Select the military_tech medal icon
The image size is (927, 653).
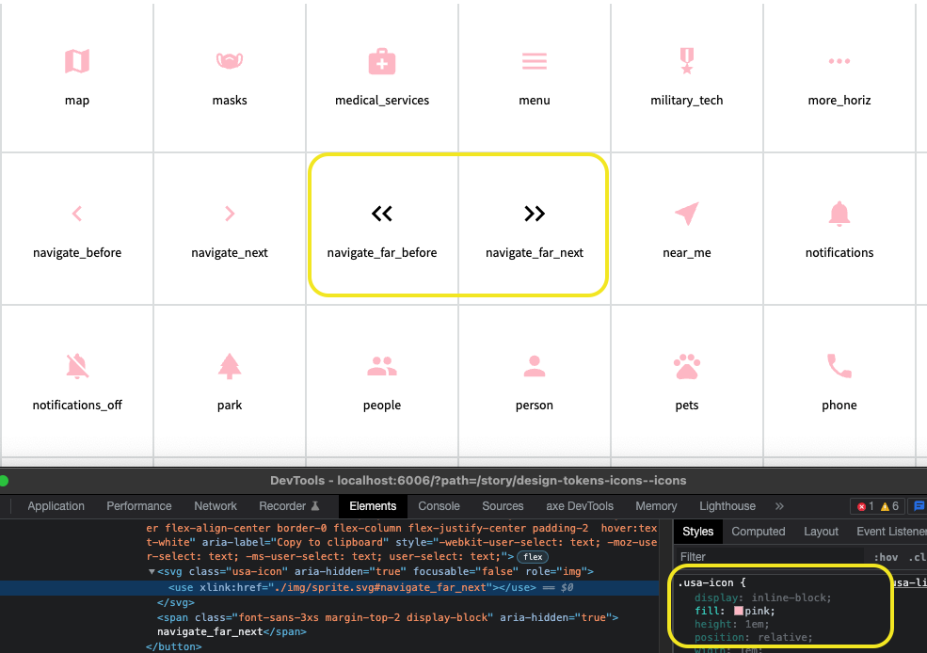point(686,61)
